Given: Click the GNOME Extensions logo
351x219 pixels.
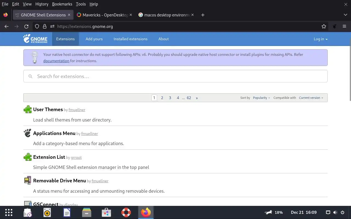Looking at the screenshot, I should 35,39.
